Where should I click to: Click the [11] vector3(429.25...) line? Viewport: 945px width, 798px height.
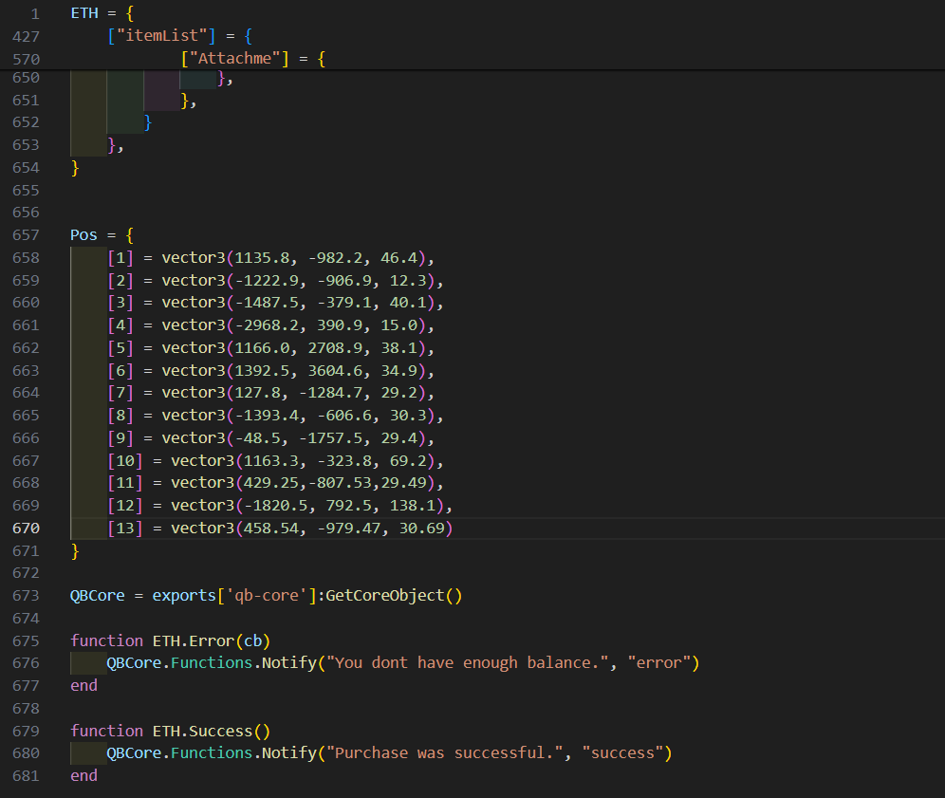tap(275, 483)
